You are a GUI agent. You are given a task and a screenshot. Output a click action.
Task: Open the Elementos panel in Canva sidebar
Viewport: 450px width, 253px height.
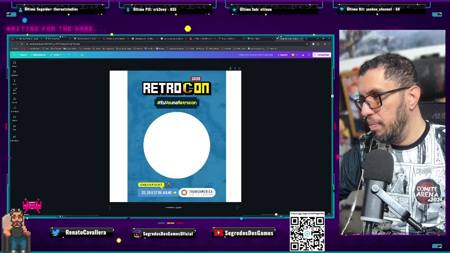14,73
